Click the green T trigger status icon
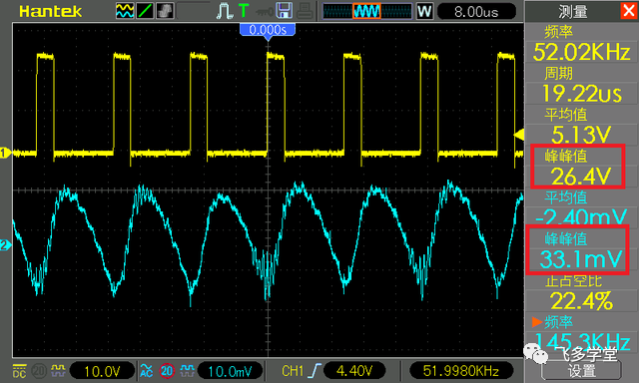 [x=244, y=11]
